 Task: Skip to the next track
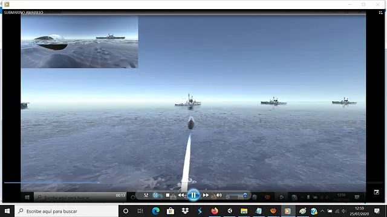pos(206,195)
